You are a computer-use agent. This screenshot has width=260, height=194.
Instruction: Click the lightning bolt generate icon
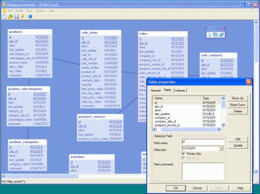pyautogui.click(x=22, y=17)
